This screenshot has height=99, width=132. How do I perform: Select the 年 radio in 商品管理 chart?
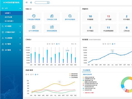(112, 44)
